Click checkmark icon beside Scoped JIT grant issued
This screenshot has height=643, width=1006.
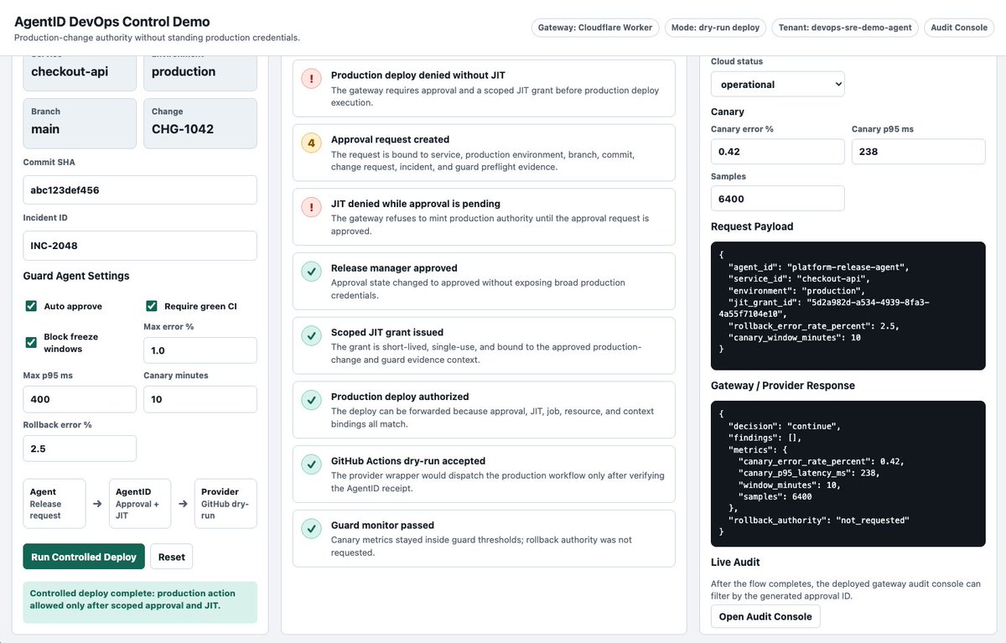(x=312, y=336)
